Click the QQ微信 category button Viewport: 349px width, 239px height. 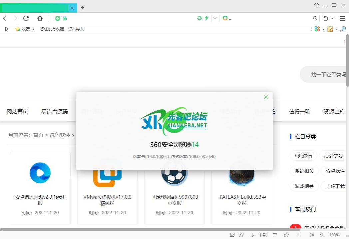[303, 155]
